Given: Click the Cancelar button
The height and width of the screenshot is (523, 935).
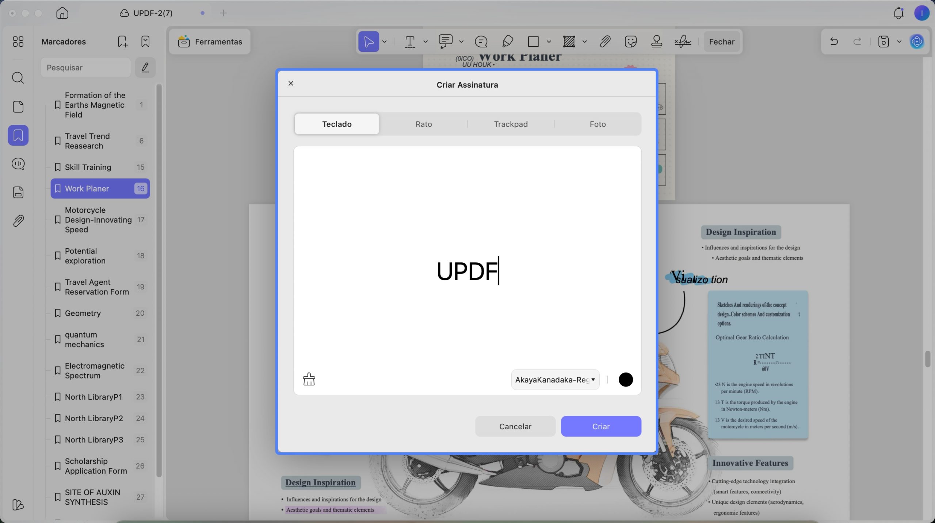Looking at the screenshot, I should (515, 426).
